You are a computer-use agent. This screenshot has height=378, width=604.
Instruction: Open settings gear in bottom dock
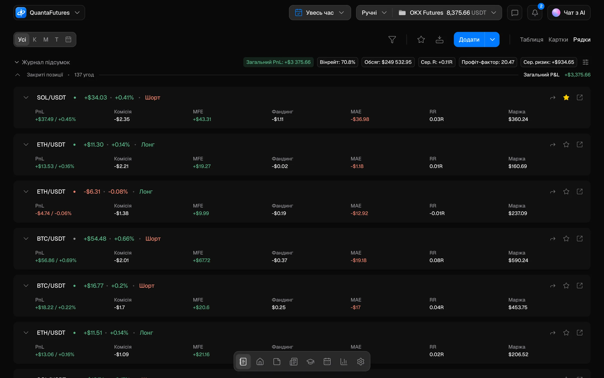pos(361,362)
